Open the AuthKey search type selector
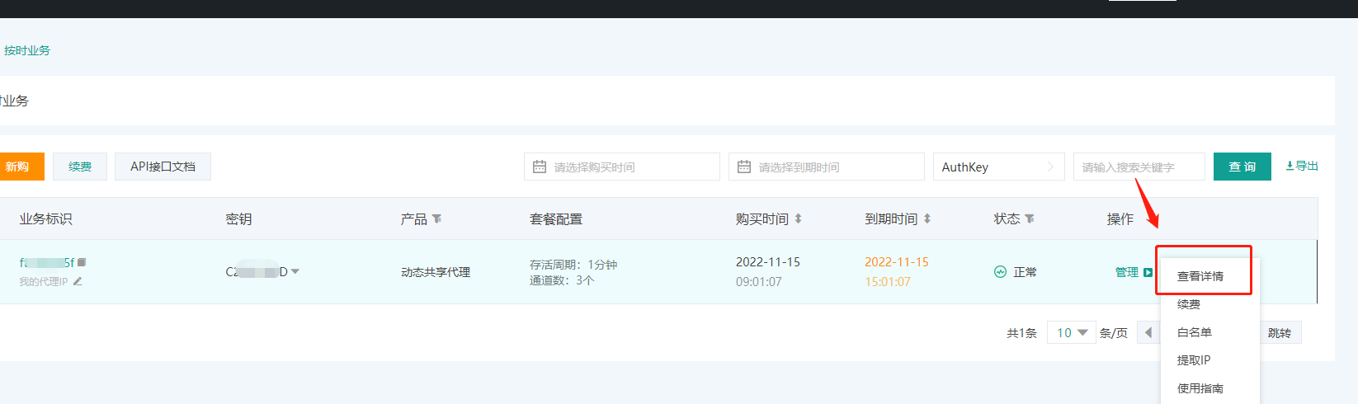This screenshot has width=1358, height=404. pos(998,167)
